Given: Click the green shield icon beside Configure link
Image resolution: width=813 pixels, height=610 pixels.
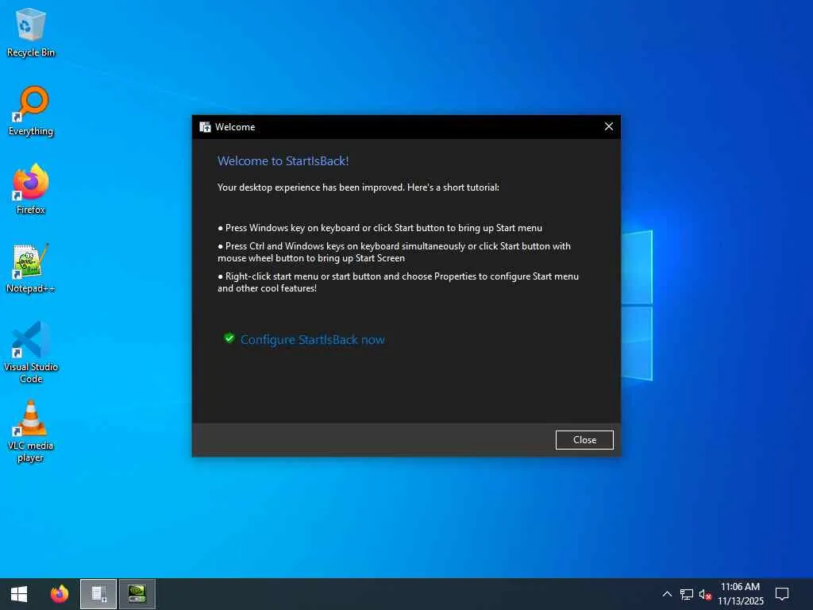Looking at the screenshot, I should (229, 338).
